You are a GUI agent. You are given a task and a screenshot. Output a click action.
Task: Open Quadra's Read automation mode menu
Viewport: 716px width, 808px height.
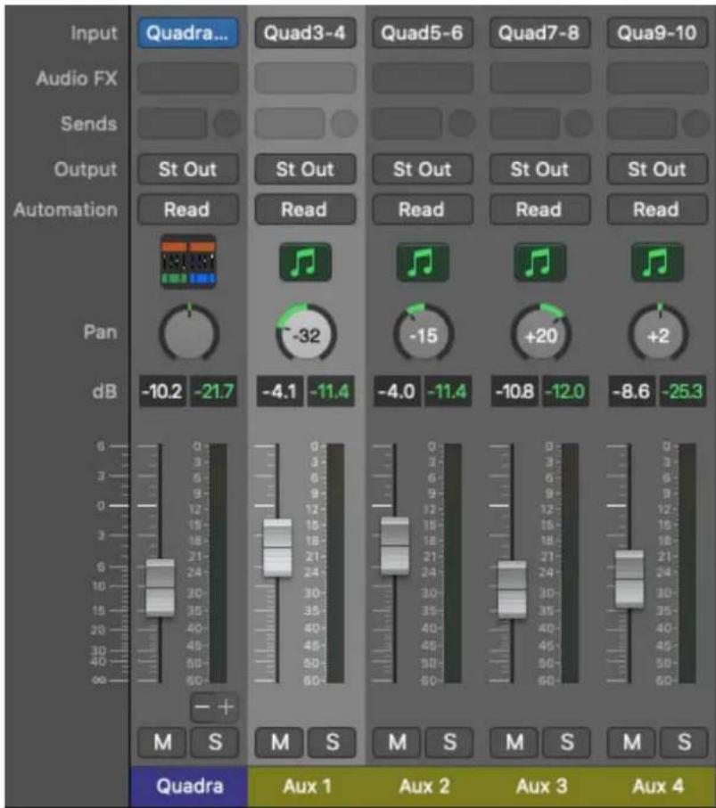click(x=188, y=209)
